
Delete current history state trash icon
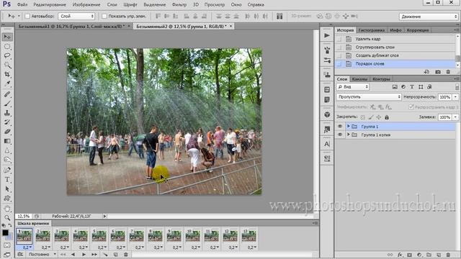[x=448, y=72]
